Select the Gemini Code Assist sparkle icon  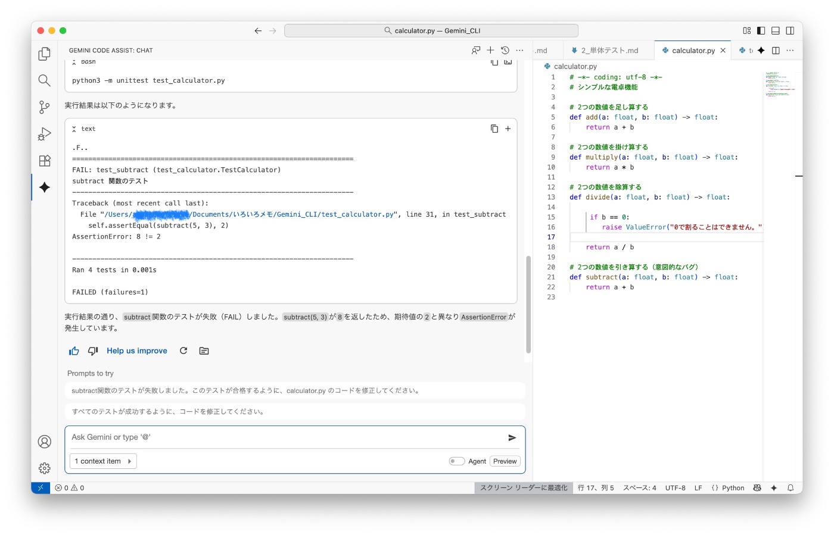click(x=44, y=187)
